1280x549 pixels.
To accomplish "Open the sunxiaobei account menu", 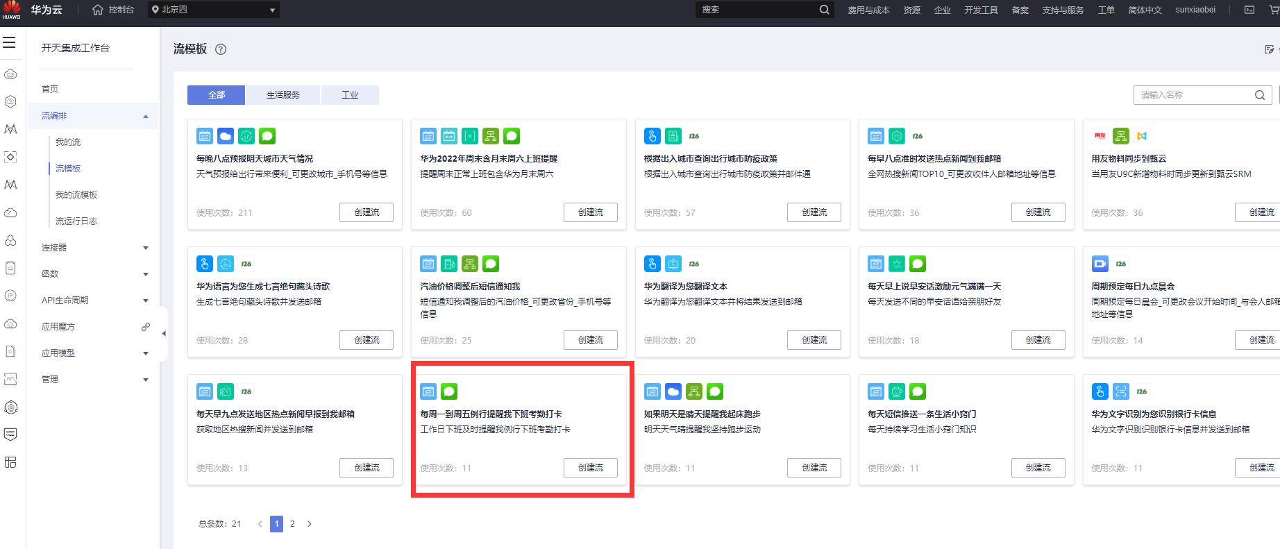I will click(1195, 10).
